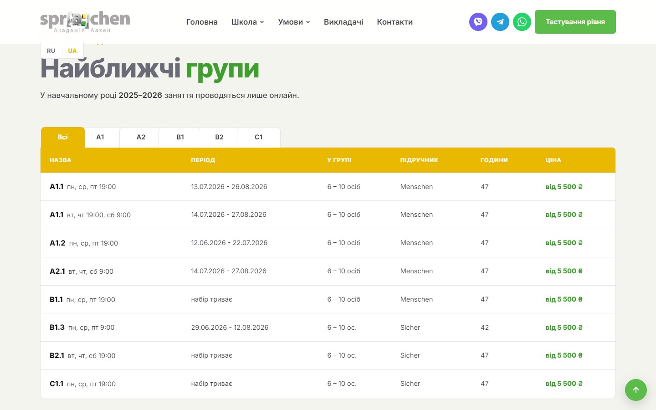Screen dimensions: 656x410
Task: Click the У ГРУПІ column header
Action: 339,160
